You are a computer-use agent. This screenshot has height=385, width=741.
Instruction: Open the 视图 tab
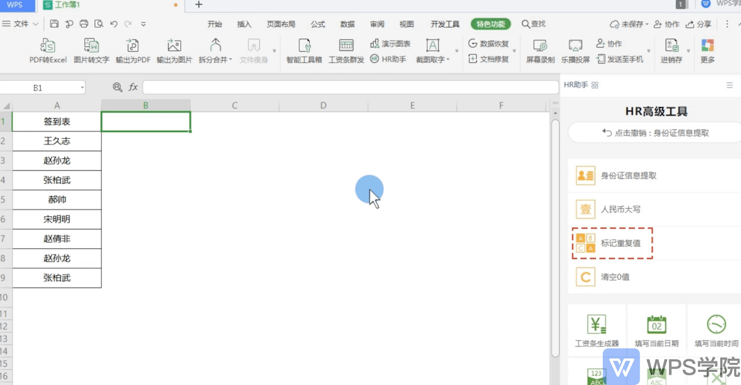(406, 24)
